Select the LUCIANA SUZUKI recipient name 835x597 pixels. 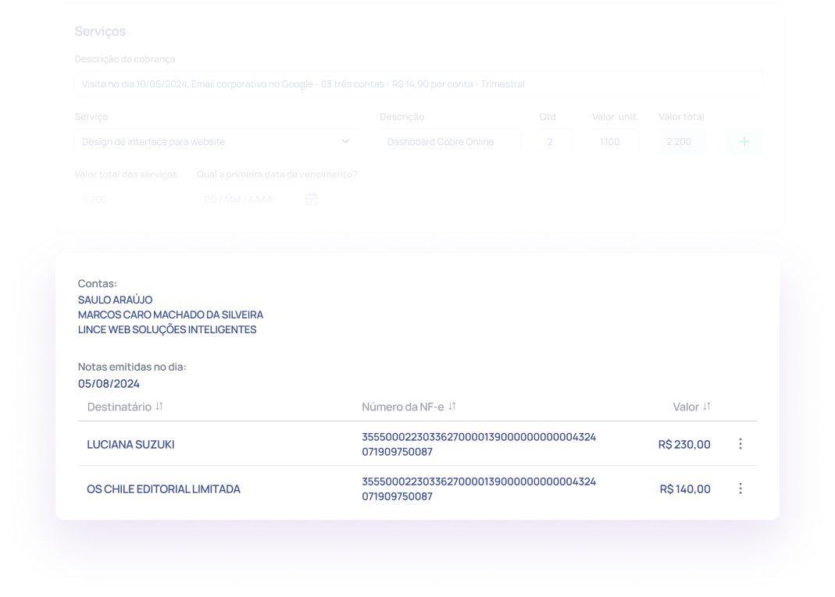tap(130, 444)
